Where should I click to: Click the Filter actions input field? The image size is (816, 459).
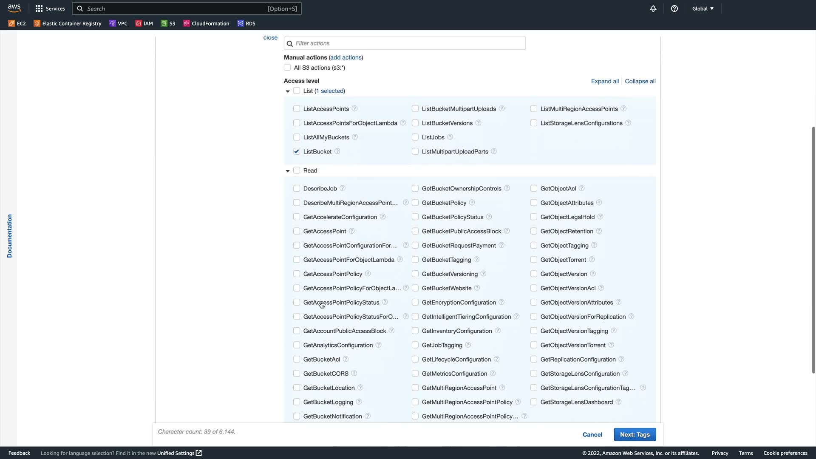pyautogui.click(x=405, y=43)
